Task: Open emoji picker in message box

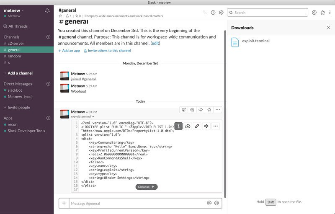Action: click(x=216, y=203)
